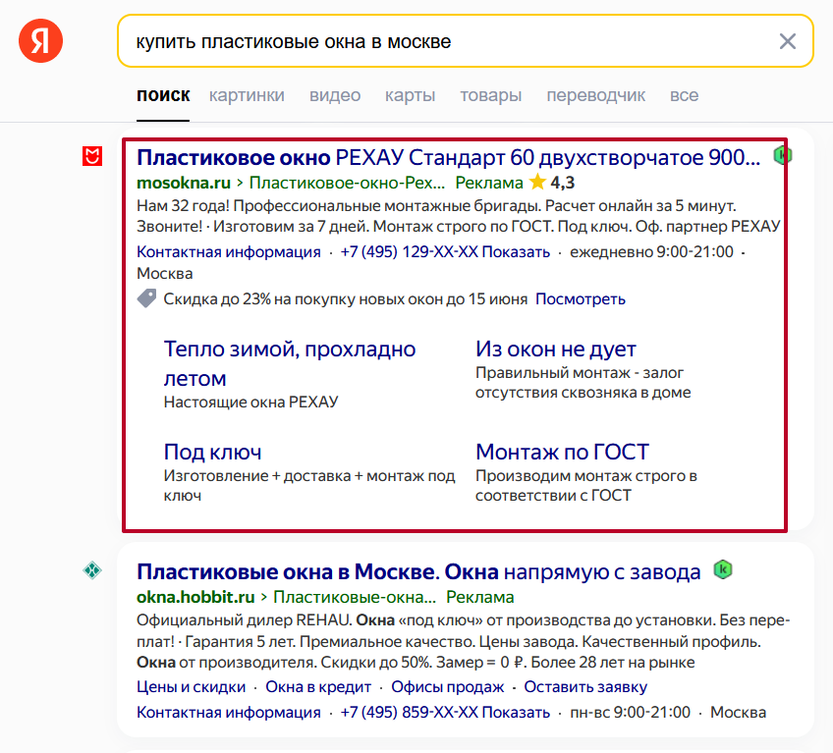The width and height of the screenshot is (833, 753).
Task: Click green hexagon badge next to РЕХАУ title
Action: (x=782, y=155)
